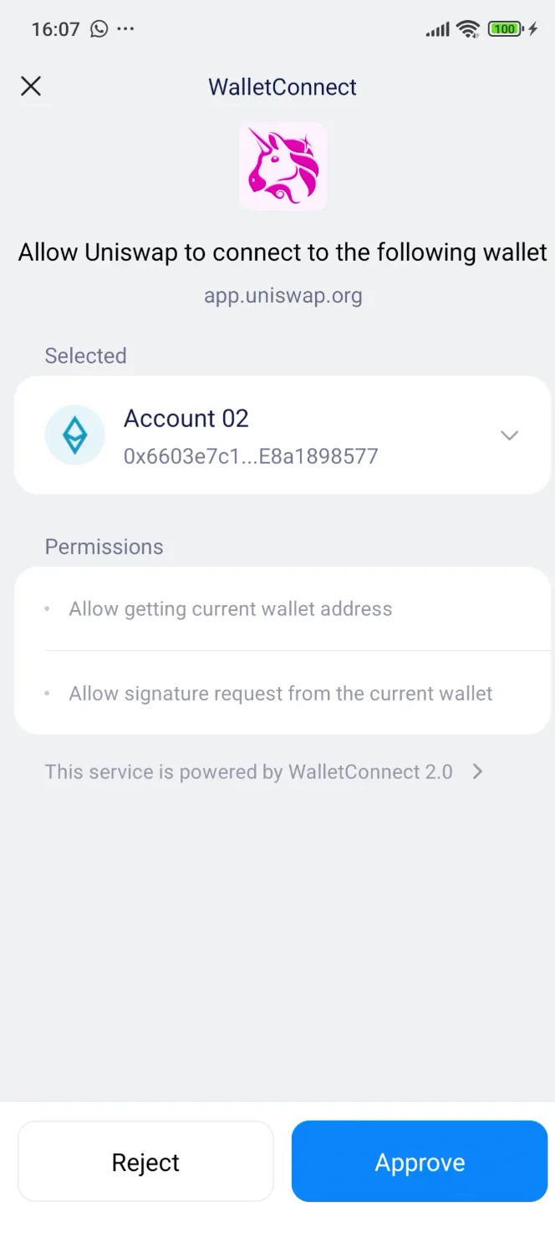Screen dimensions: 555x1237
Task: Select the signature request permission entry
Action: pos(280,693)
